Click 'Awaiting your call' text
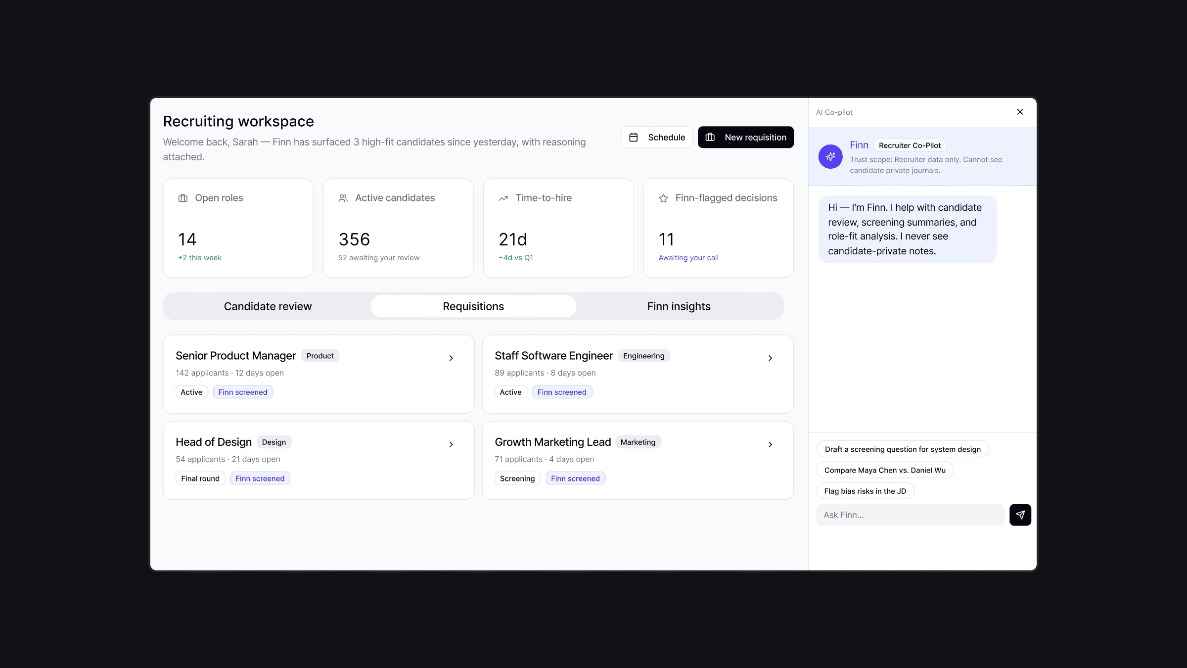 click(688, 258)
